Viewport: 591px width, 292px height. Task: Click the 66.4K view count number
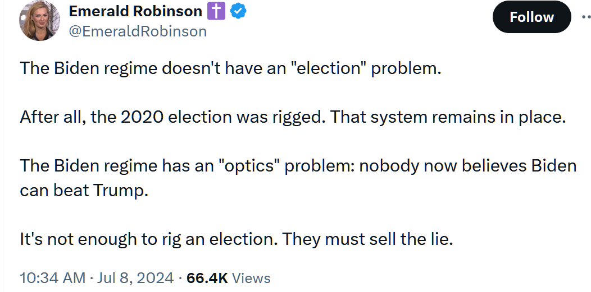(206, 278)
